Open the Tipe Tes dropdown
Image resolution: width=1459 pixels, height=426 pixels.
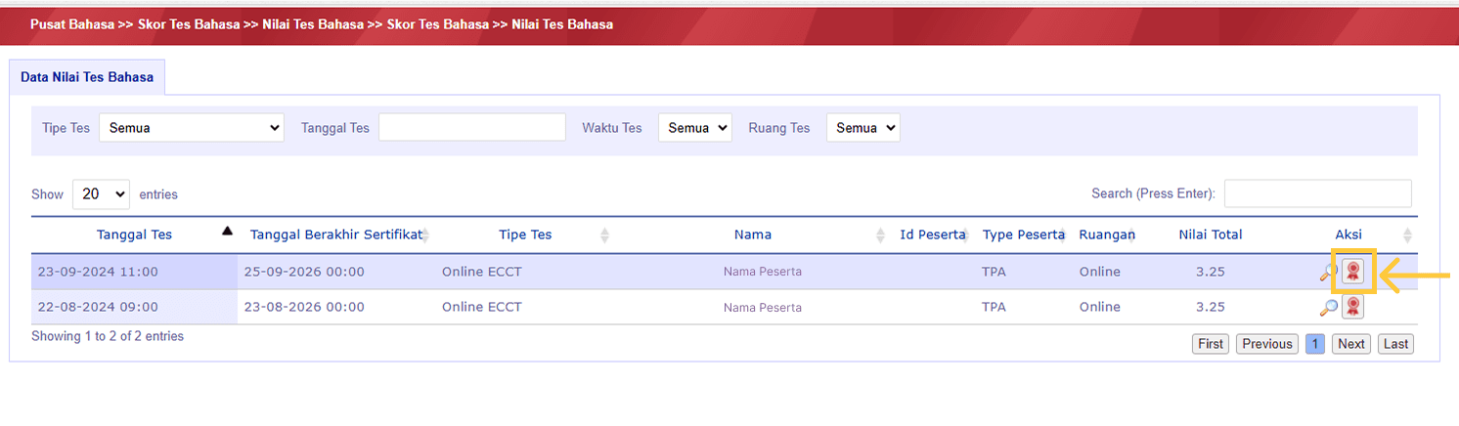tap(192, 128)
